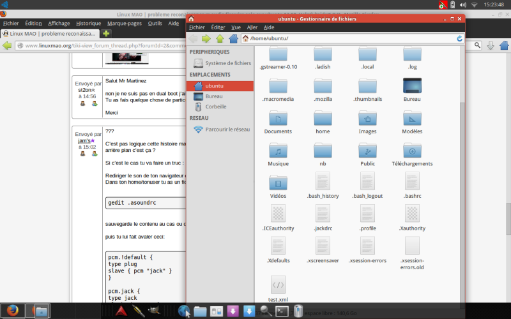511x319 pixels.
Task: Select the .ICEauthority file
Action: click(278, 218)
